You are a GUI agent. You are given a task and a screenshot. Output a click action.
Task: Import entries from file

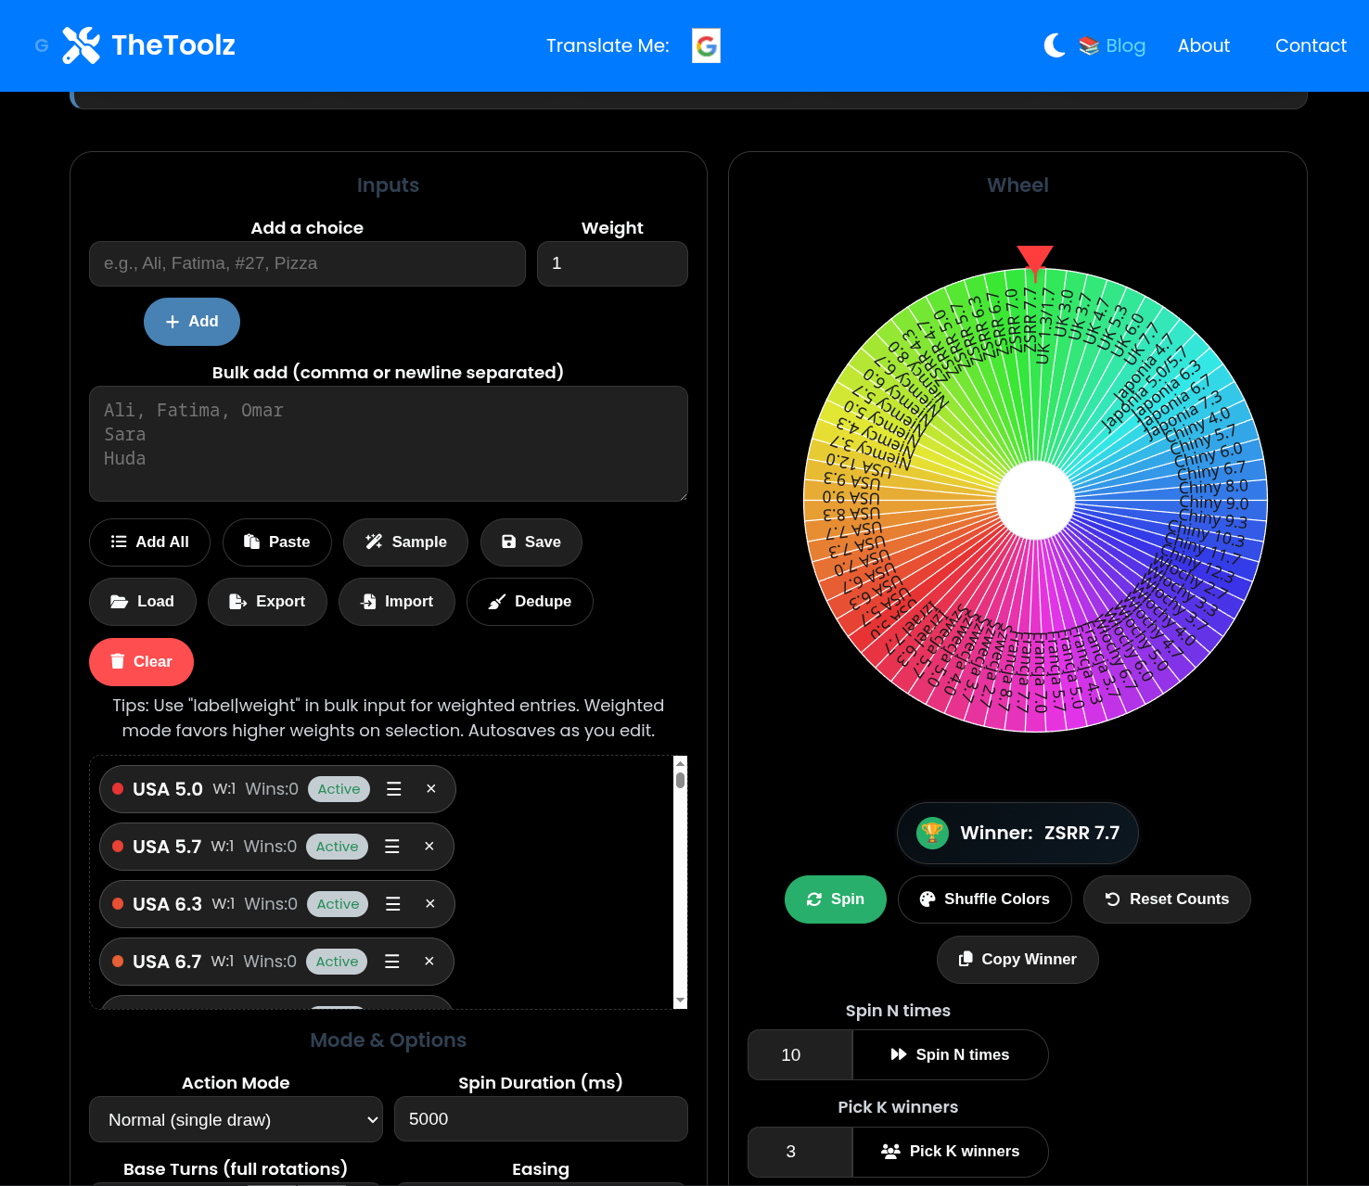(x=397, y=602)
